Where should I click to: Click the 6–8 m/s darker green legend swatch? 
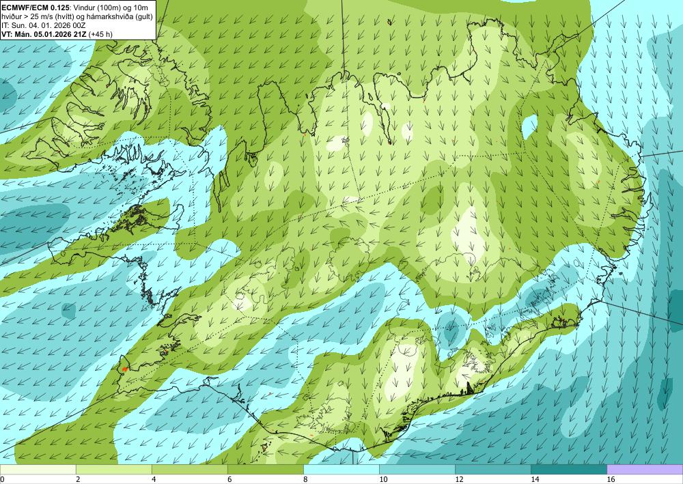click(265, 470)
